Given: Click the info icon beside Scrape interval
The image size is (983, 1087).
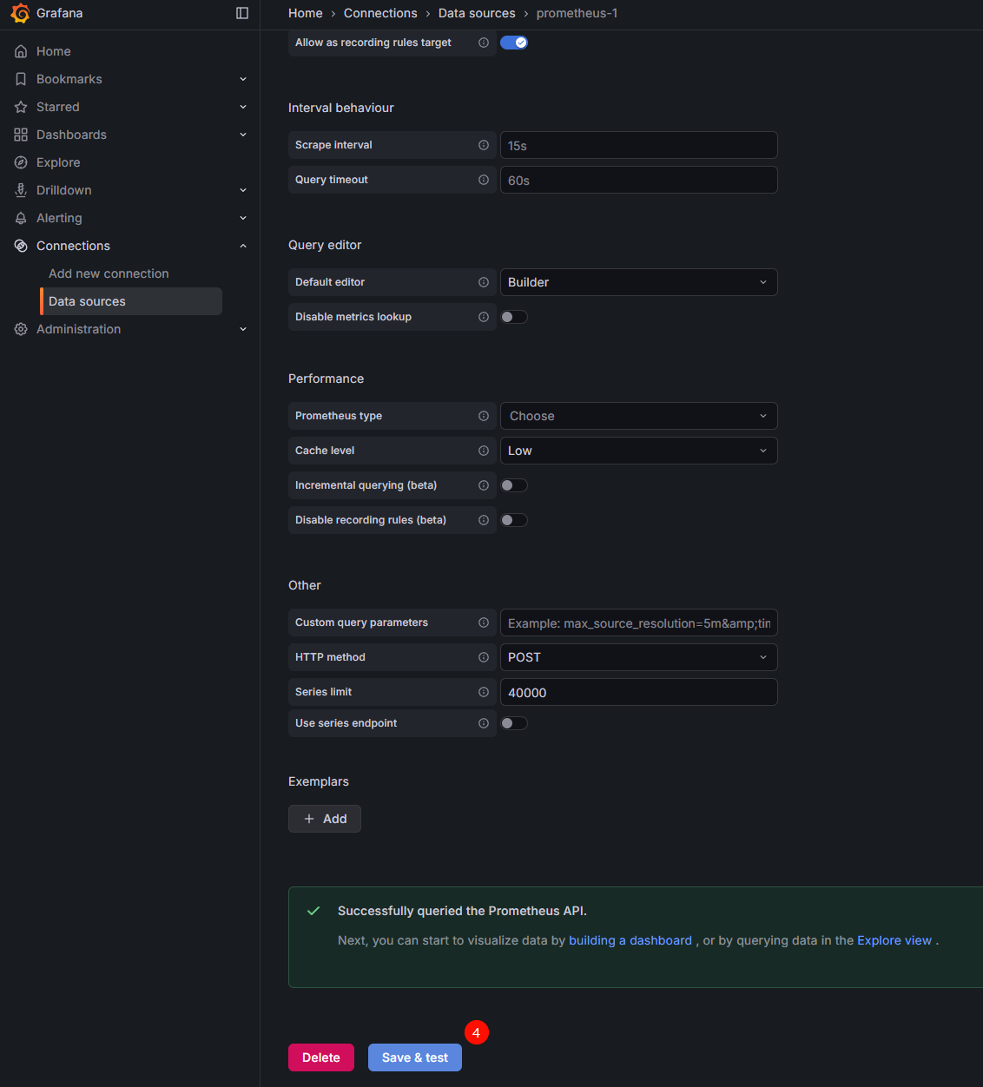Looking at the screenshot, I should tap(484, 145).
